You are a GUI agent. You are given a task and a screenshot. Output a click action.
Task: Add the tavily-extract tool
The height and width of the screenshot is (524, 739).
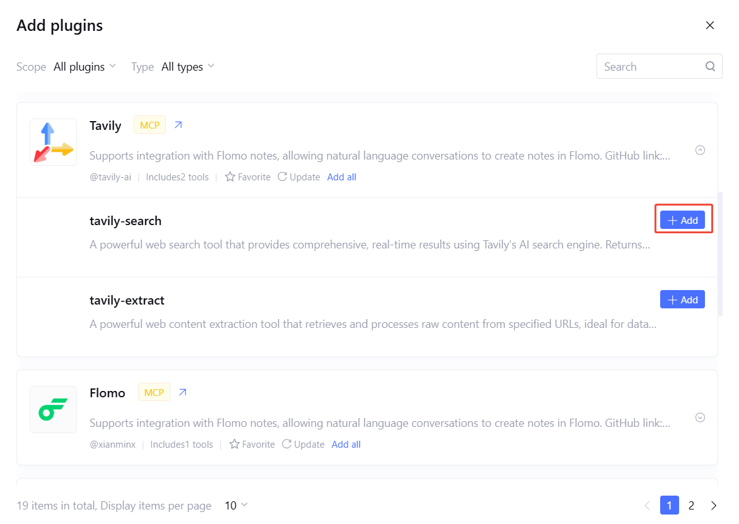coord(682,300)
